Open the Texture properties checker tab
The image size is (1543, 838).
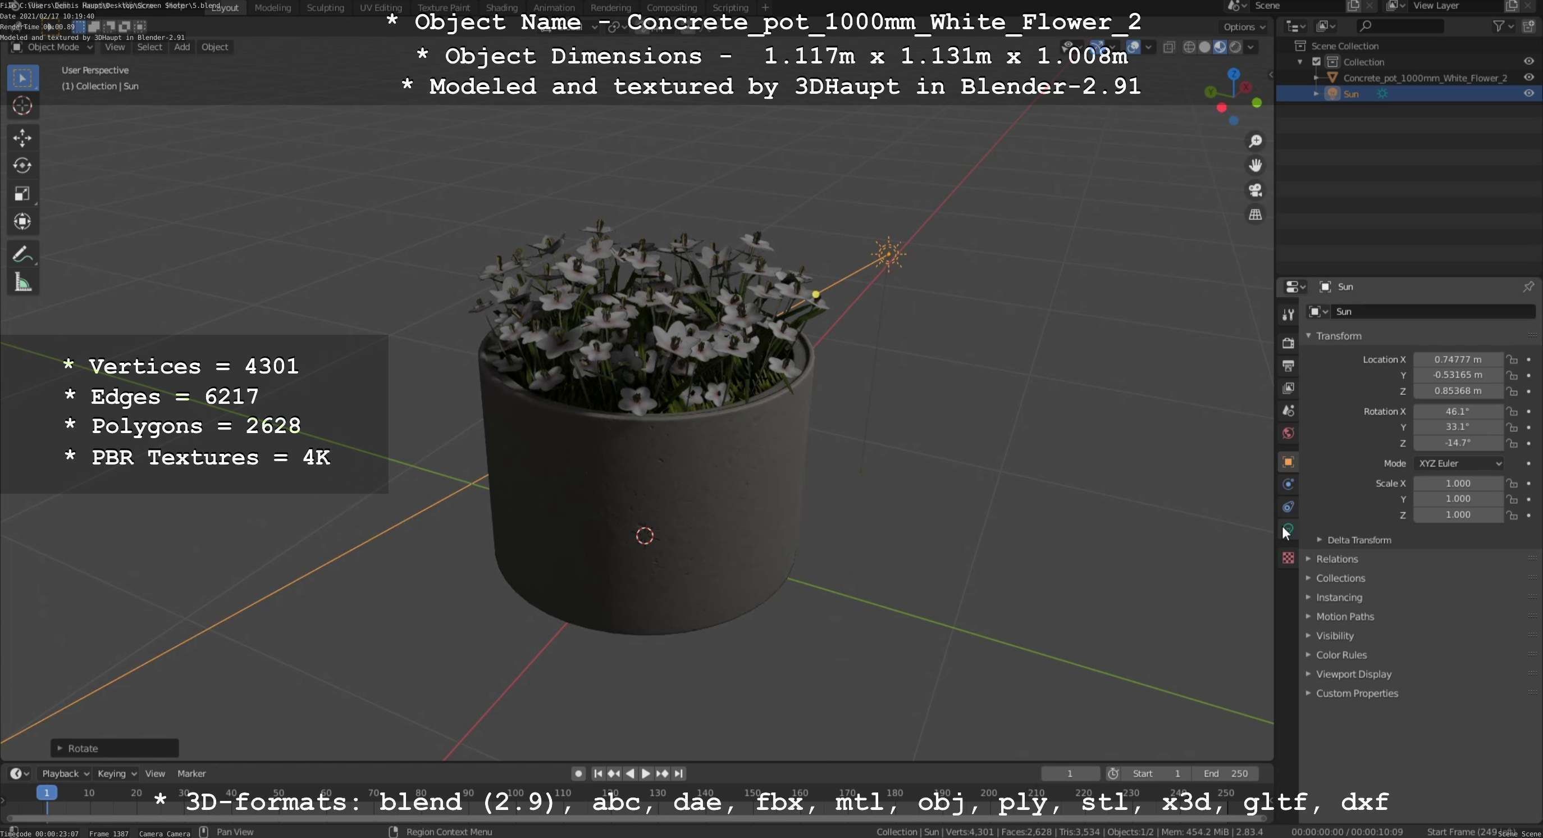point(1288,558)
